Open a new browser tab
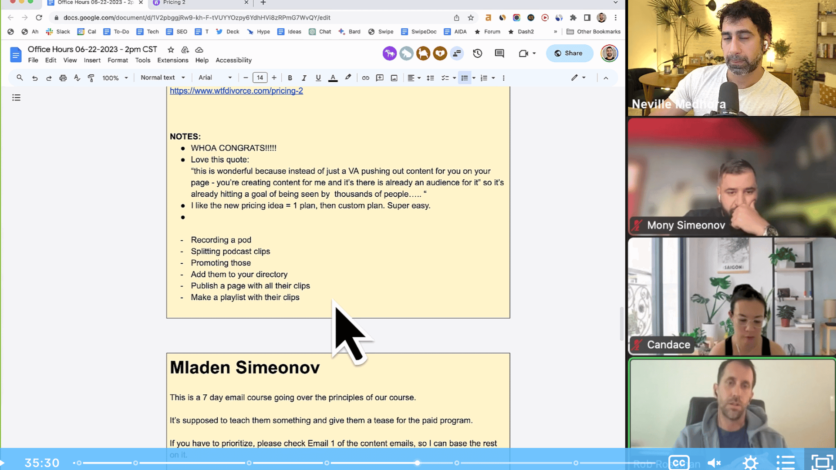 pos(263,3)
